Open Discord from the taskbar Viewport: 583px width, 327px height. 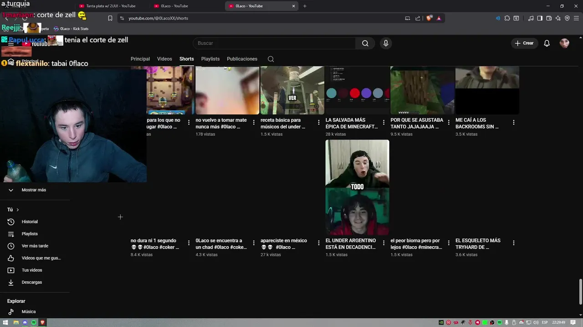[x=25, y=322]
